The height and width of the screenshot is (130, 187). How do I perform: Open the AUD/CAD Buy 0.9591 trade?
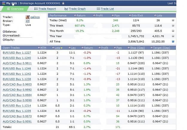click(x=17, y=122)
